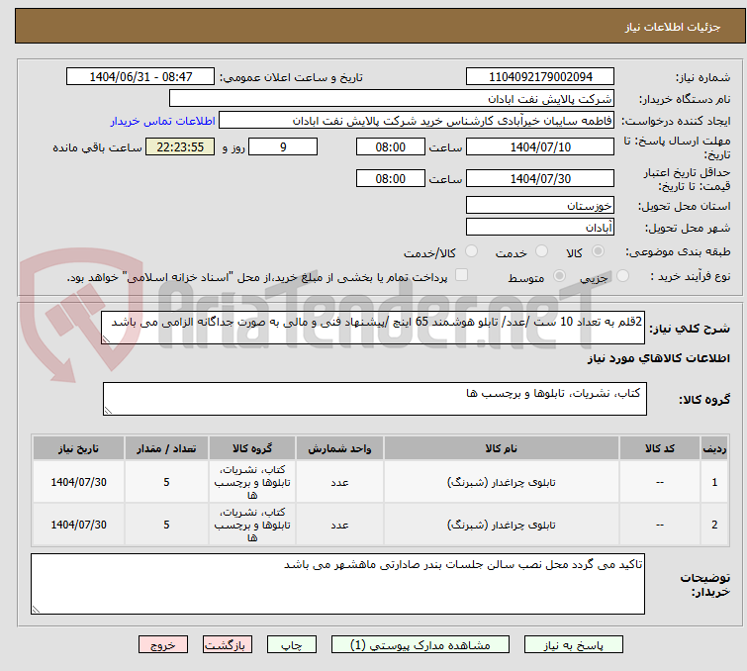Click the price validity date 1404/07/30 field
The height and width of the screenshot is (671, 747).
[540, 178]
